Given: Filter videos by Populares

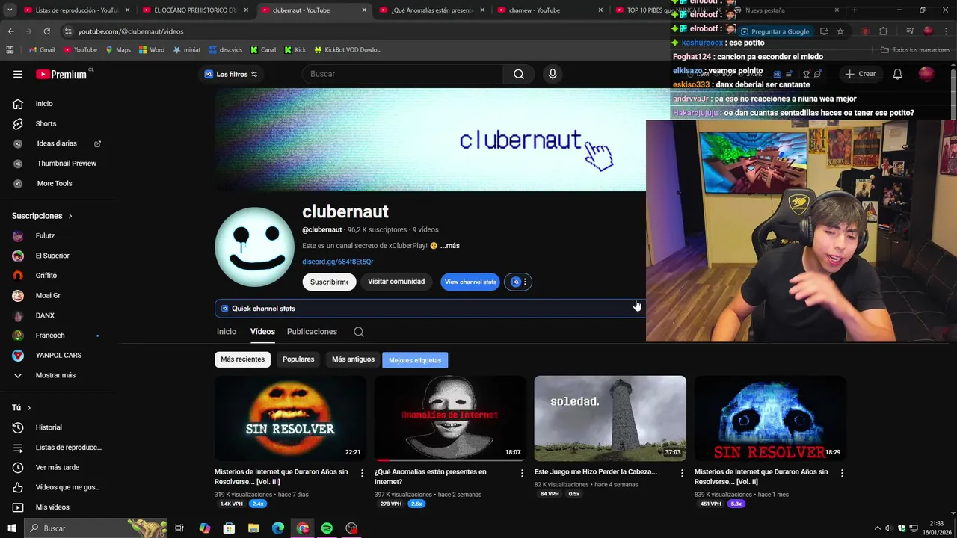Looking at the screenshot, I should pos(298,359).
